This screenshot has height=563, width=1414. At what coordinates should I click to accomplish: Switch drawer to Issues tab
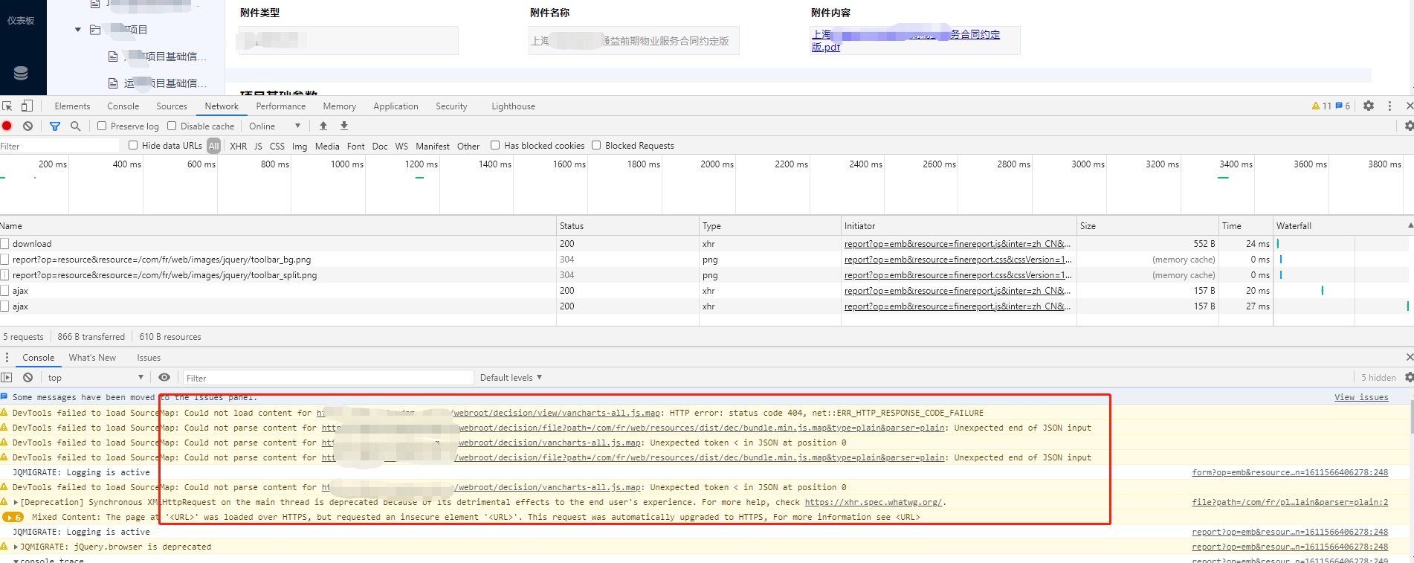tap(149, 357)
